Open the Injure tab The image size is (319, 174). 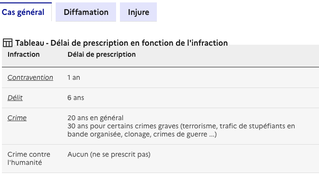[x=138, y=12]
